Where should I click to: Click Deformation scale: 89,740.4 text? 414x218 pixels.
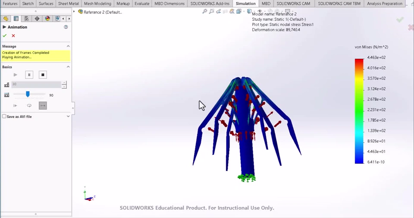pos(276,30)
